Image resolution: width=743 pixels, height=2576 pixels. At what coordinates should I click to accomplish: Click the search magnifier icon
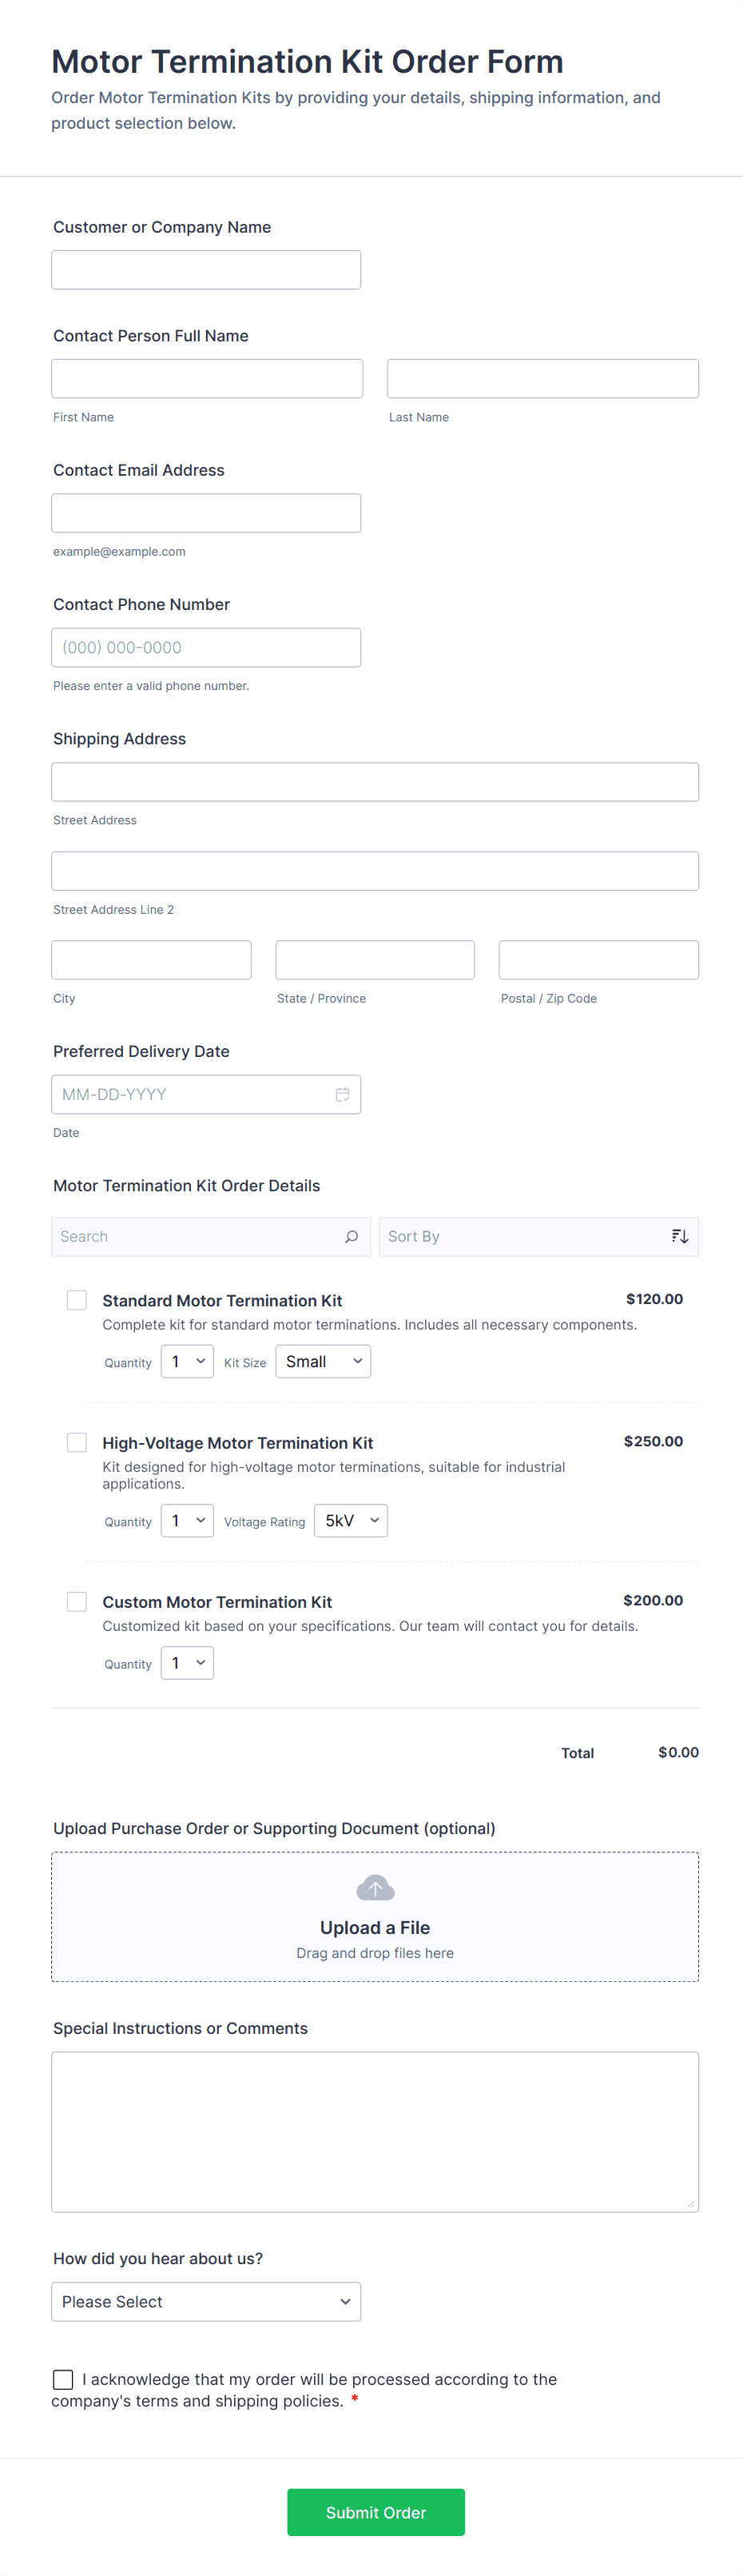click(x=352, y=1236)
